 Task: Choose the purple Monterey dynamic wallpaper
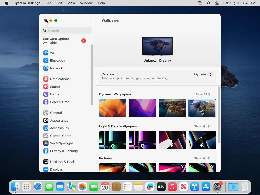click(143, 108)
